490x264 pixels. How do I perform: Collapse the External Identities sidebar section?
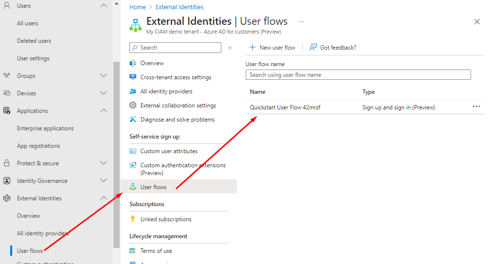pyautogui.click(x=103, y=198)
